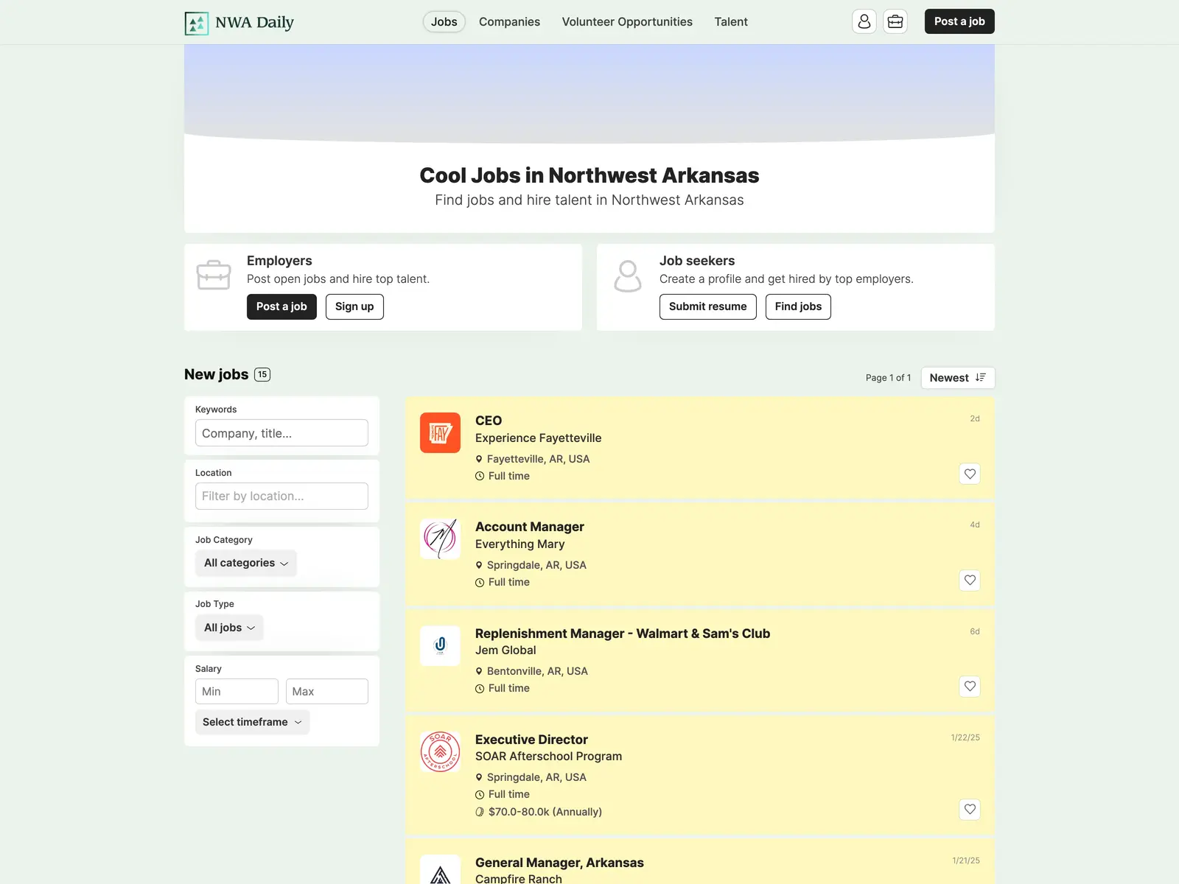Click the Submit resume button
Viewport: 1179px width, 884px height.
[x=707, y=306]
